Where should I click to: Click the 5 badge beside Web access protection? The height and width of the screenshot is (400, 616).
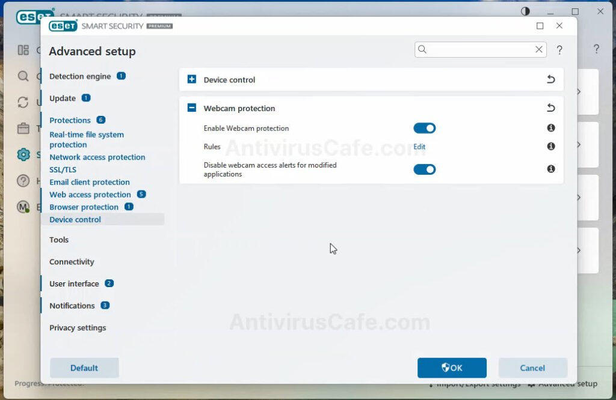tap(141, 194)
